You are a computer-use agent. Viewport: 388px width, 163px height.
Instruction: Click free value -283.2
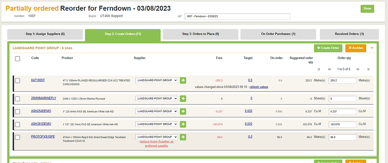pos(219,81)
